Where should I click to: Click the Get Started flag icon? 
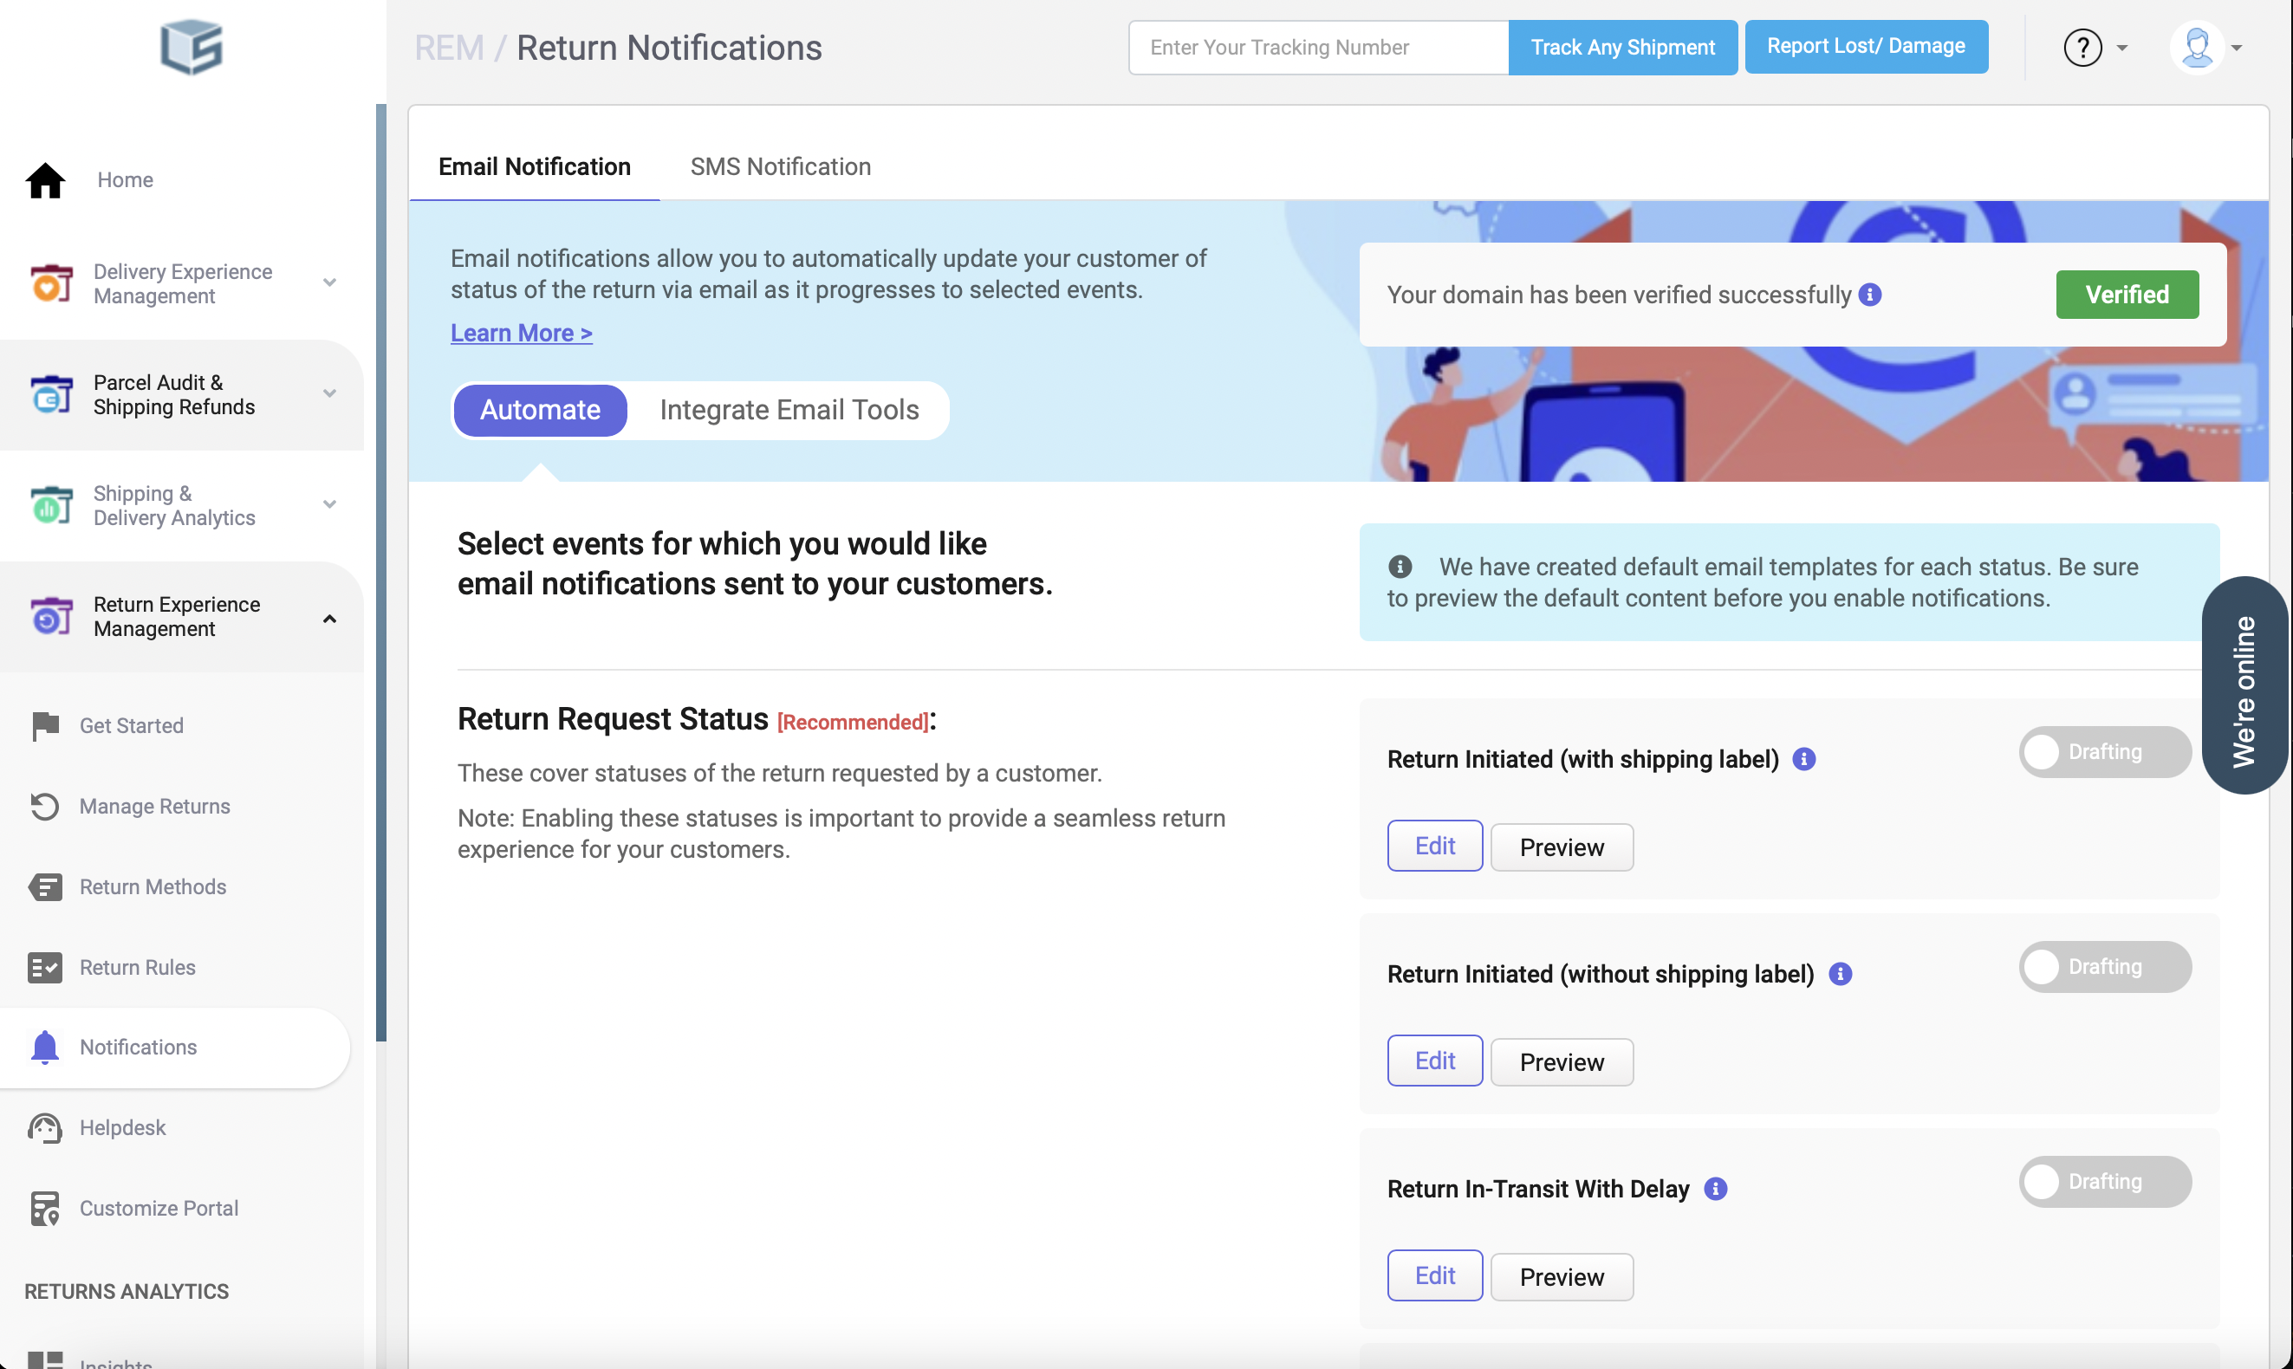[x=44, y=726]
